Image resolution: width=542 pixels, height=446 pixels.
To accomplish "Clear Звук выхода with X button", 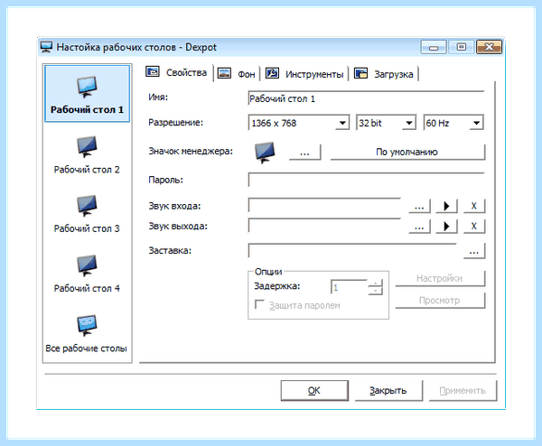I will (474, 227).
